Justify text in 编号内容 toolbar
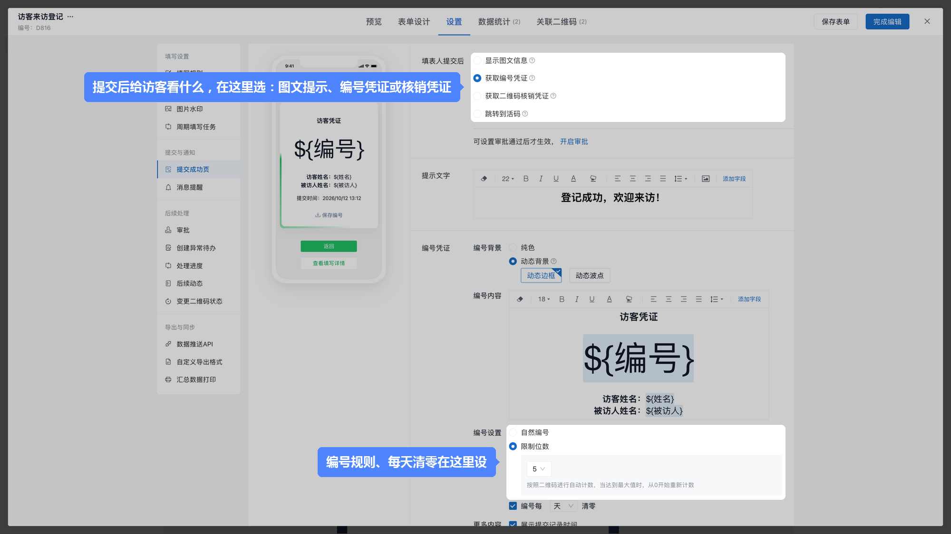The width and height of the screenshot is (951, 534). point(699,299)
